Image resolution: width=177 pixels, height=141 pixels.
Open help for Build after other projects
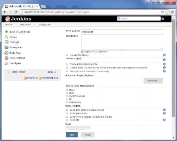[164, 110]
